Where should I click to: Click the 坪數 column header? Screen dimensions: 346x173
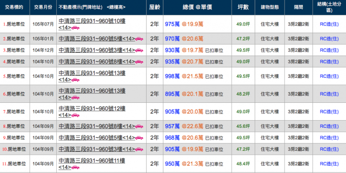[x=243, y=7]
